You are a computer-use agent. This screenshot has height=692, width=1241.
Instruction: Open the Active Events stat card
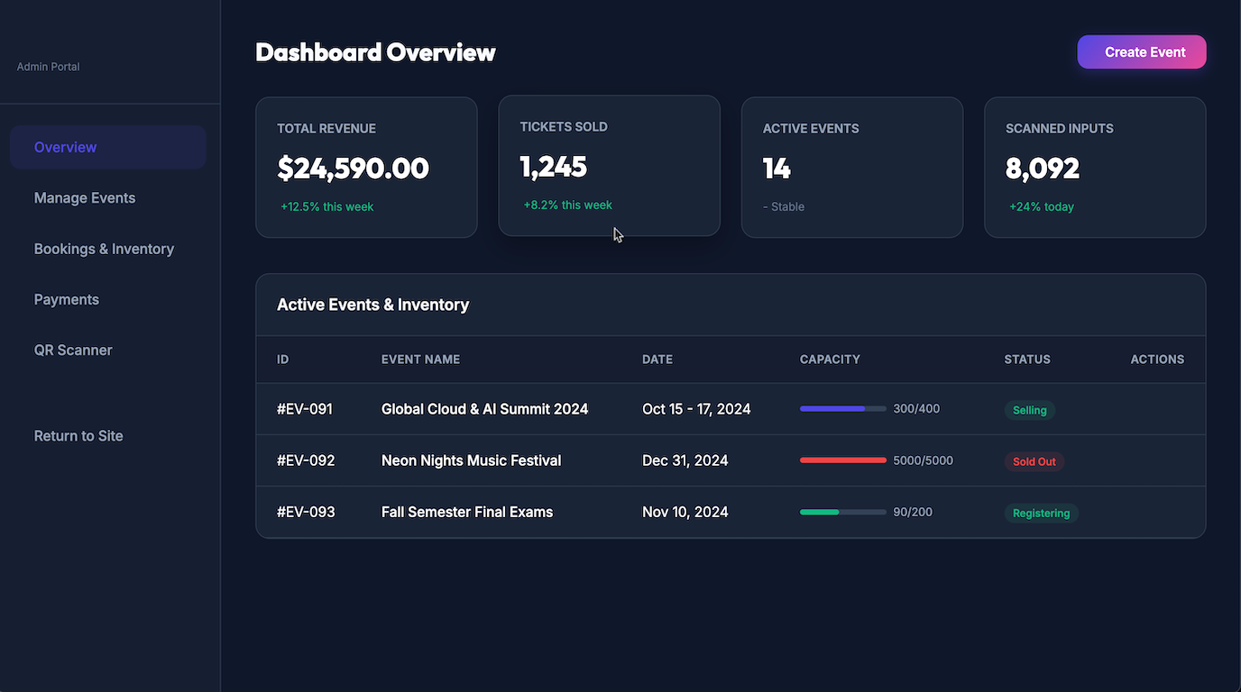[x=852, y=168]
